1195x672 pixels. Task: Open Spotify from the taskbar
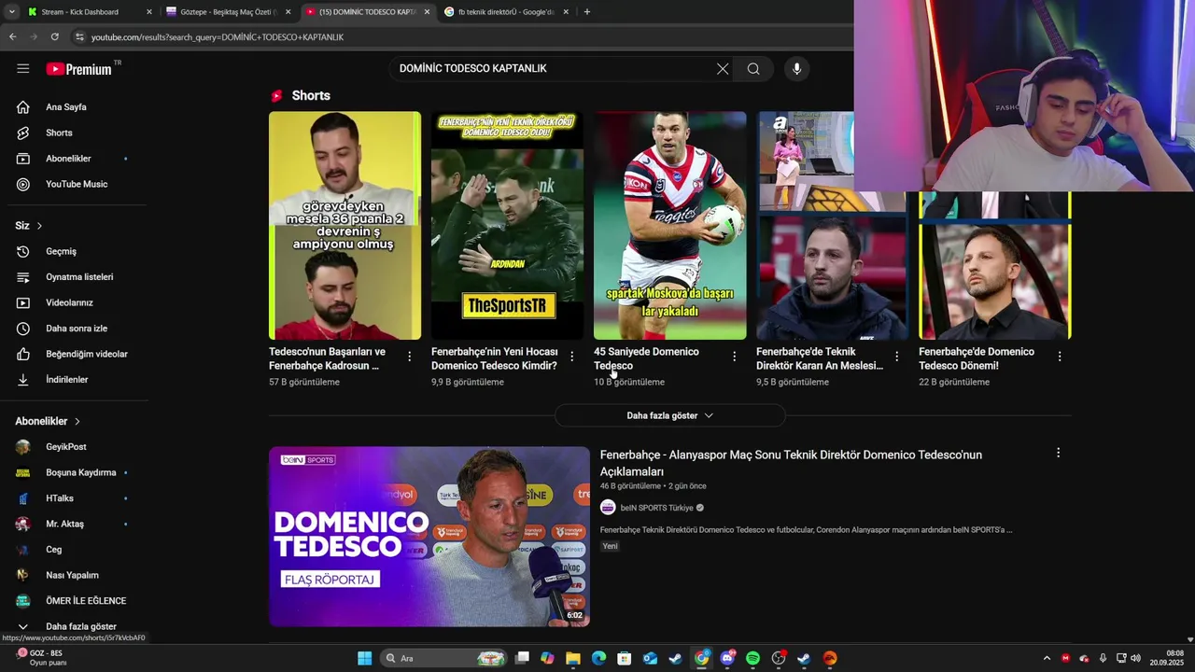tap(752, 658)
